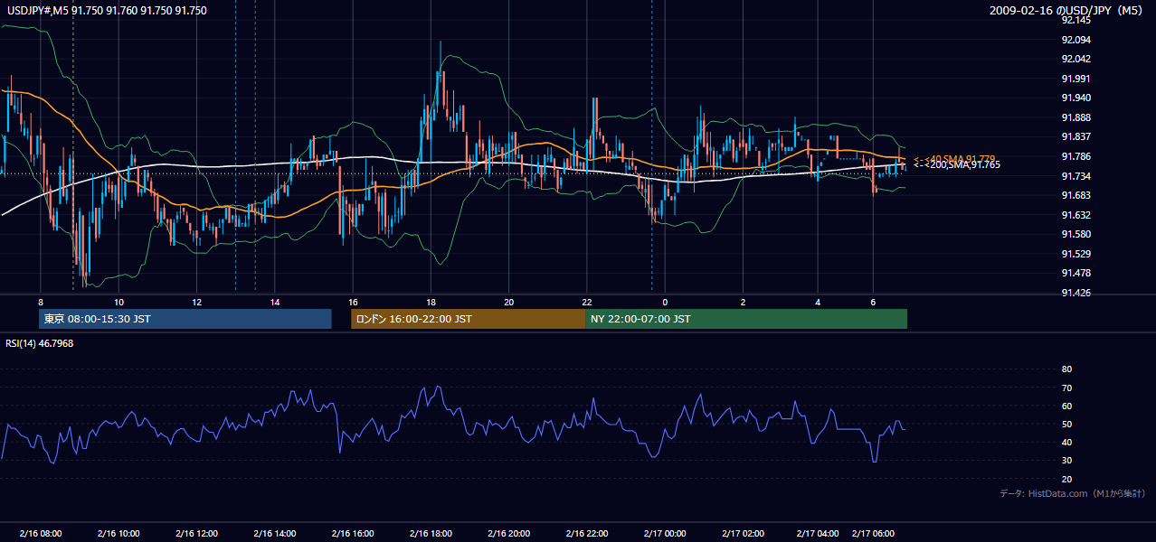The image size is (1156, 542).
Task: Click the bottom date label 2/16 14:00
Action: [275, 533]
